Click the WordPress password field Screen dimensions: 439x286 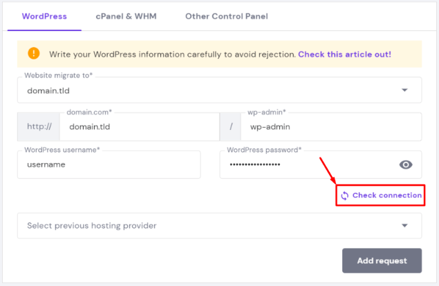304,165
